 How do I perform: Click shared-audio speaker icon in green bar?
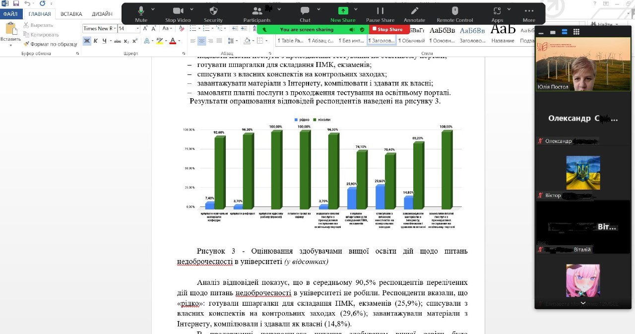(352, 29)
